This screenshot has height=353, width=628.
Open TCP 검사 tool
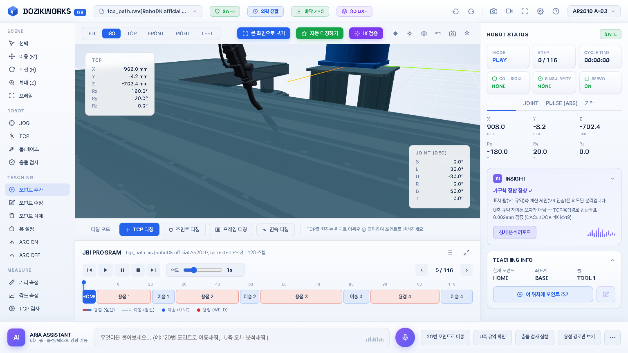(x=37, y=308)
